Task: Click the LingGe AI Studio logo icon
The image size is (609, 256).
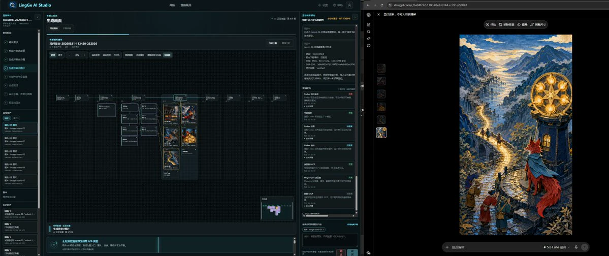Action: point(12,5)
